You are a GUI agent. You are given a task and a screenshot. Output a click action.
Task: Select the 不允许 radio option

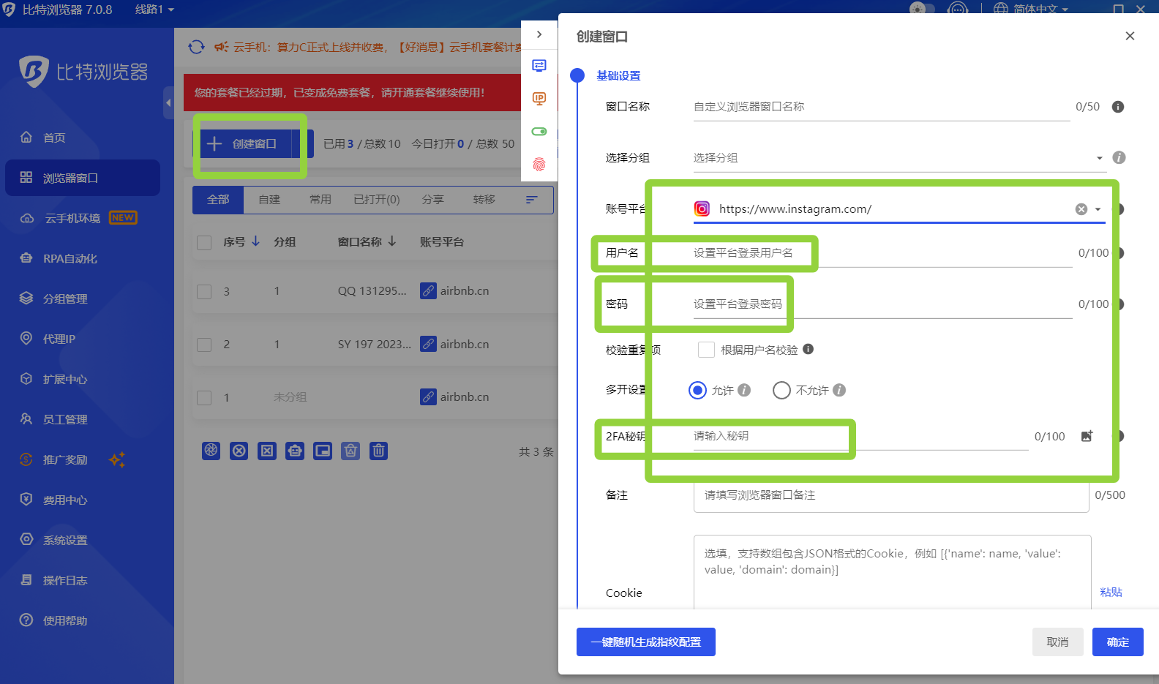coord(781,391)
